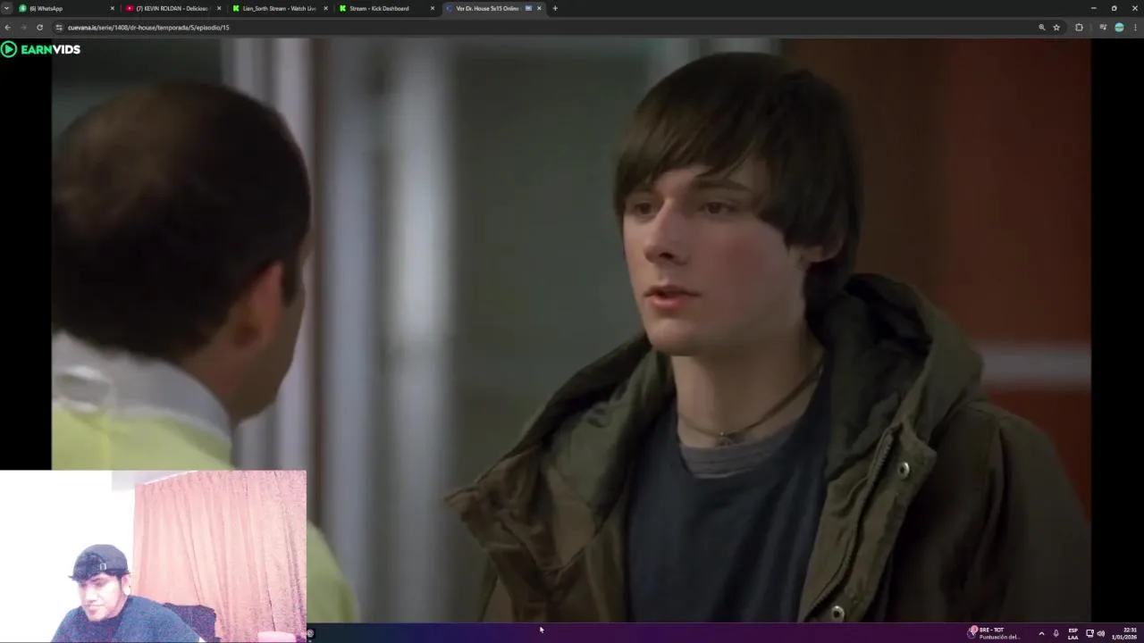Select the Ver Dr. House 5x15 tab
1144x643 pixels.
pyautogui.click(x=493, y=8)
